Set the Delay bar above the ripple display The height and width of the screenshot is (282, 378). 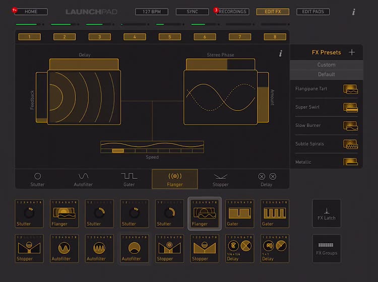pyautogui.click(x=84, y=64)
